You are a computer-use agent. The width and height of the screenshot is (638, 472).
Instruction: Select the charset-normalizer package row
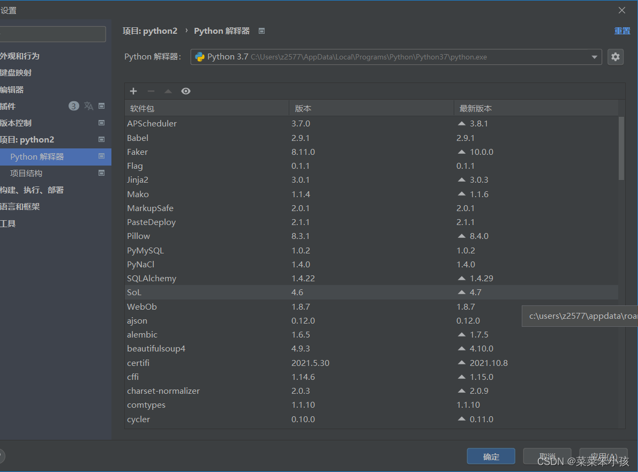click(x=371, y=391)
